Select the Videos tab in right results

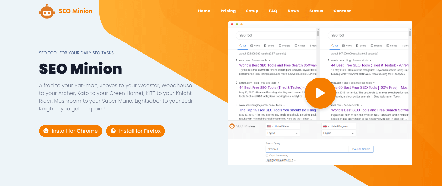tap(392, 46)
